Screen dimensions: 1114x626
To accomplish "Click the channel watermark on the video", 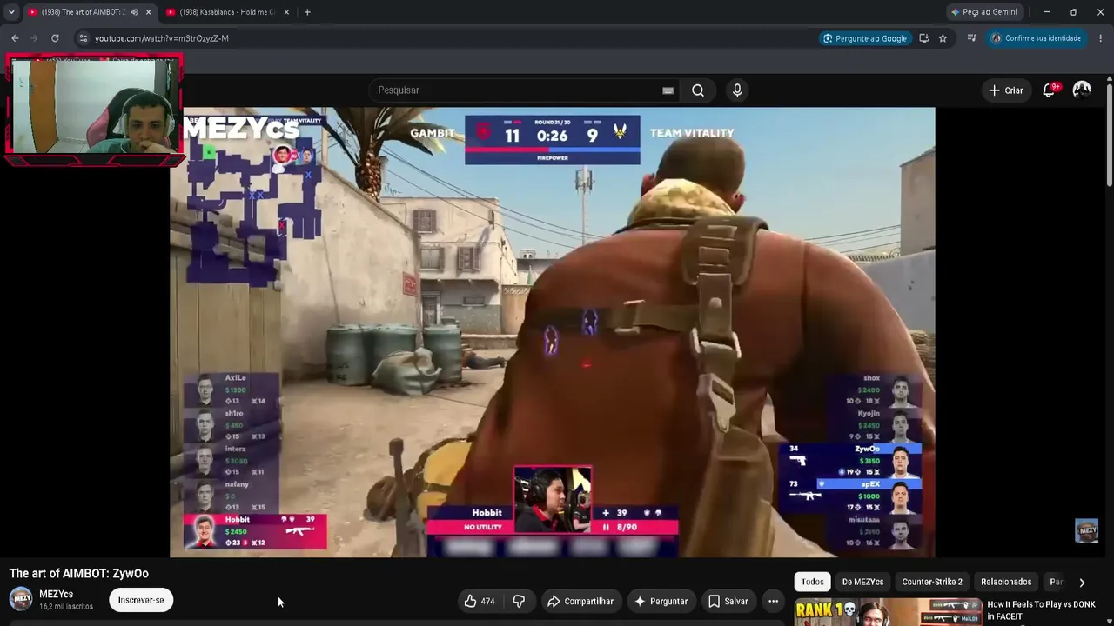I will (x=1086, y=531).
